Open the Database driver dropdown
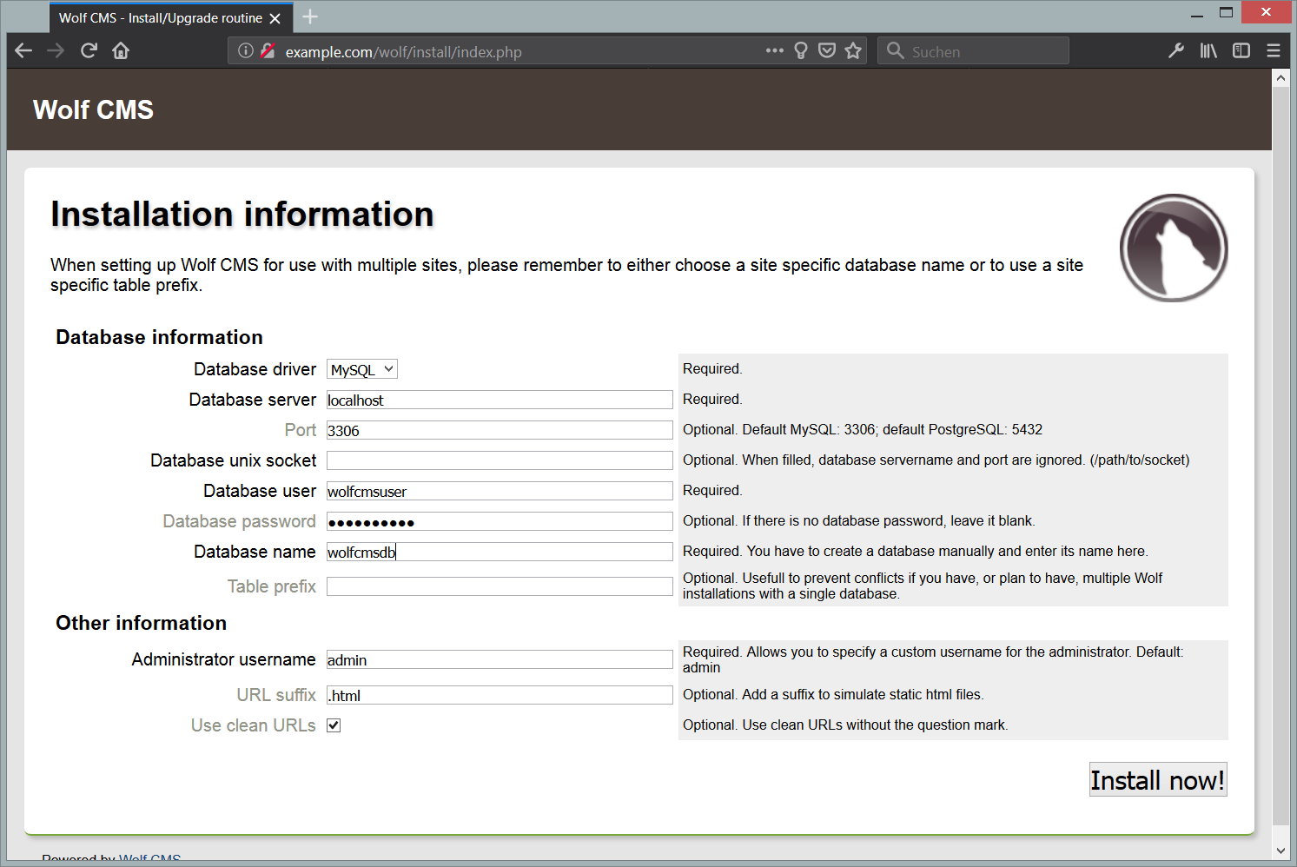The width and height of the screenshot is (1297, 867). (x=362, y=369)
